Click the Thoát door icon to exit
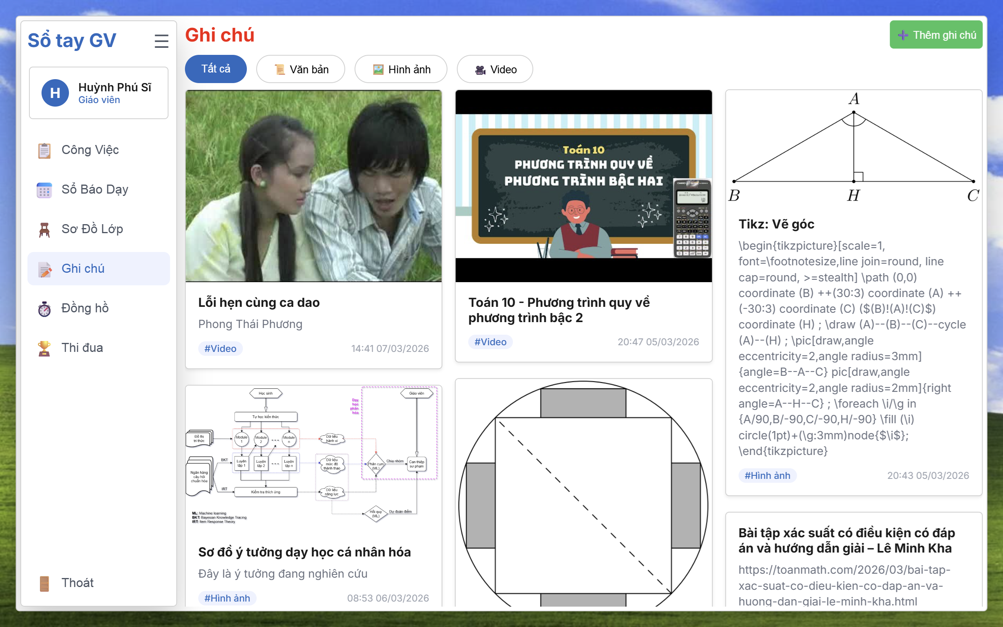1003x627 pixels. (x=44, y=583)
